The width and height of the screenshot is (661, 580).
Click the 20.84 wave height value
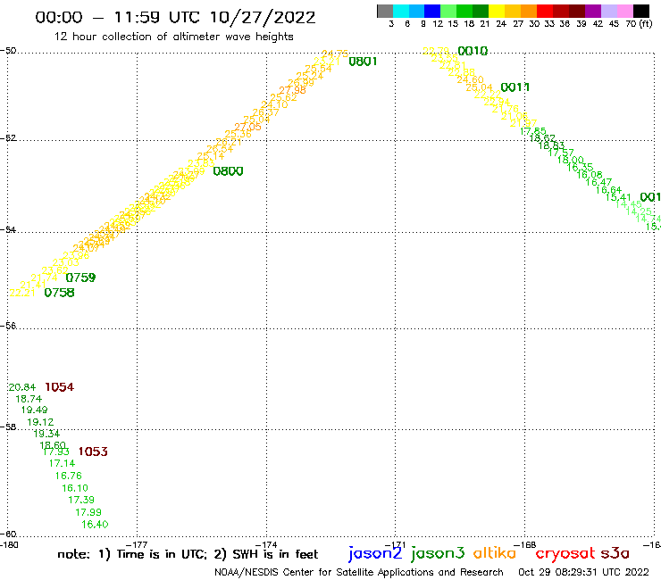[x=22, y=387]
